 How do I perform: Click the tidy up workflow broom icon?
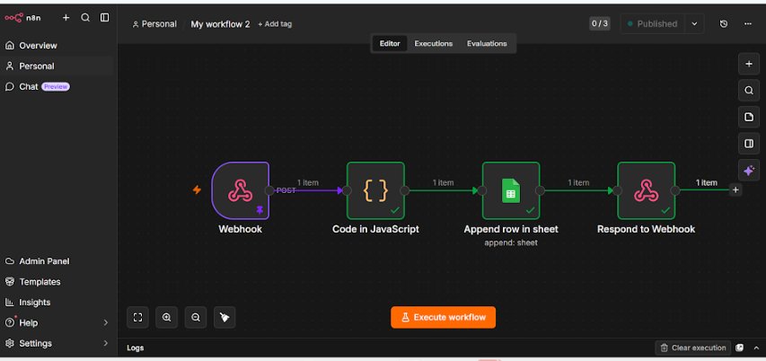pos(225,318)
